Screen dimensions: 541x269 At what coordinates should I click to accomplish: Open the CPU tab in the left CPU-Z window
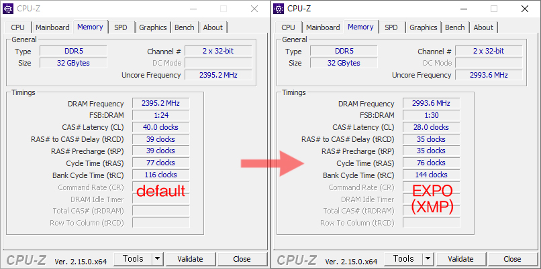[17, 27]
